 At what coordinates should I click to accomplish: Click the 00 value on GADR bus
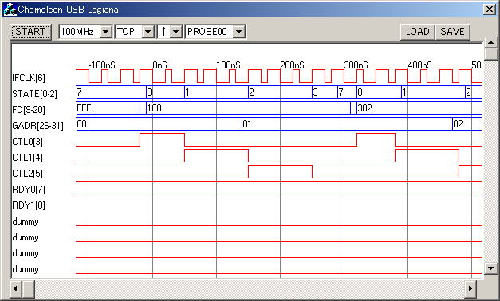(81, 124)
